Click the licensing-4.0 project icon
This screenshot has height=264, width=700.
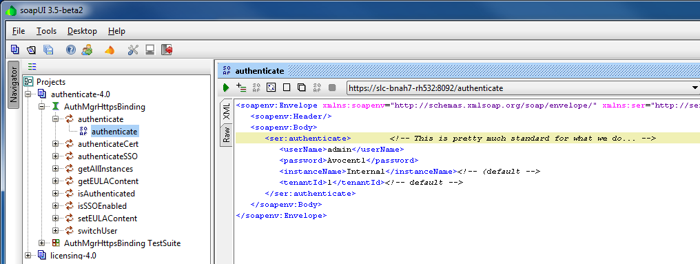(x=42, y=256)
